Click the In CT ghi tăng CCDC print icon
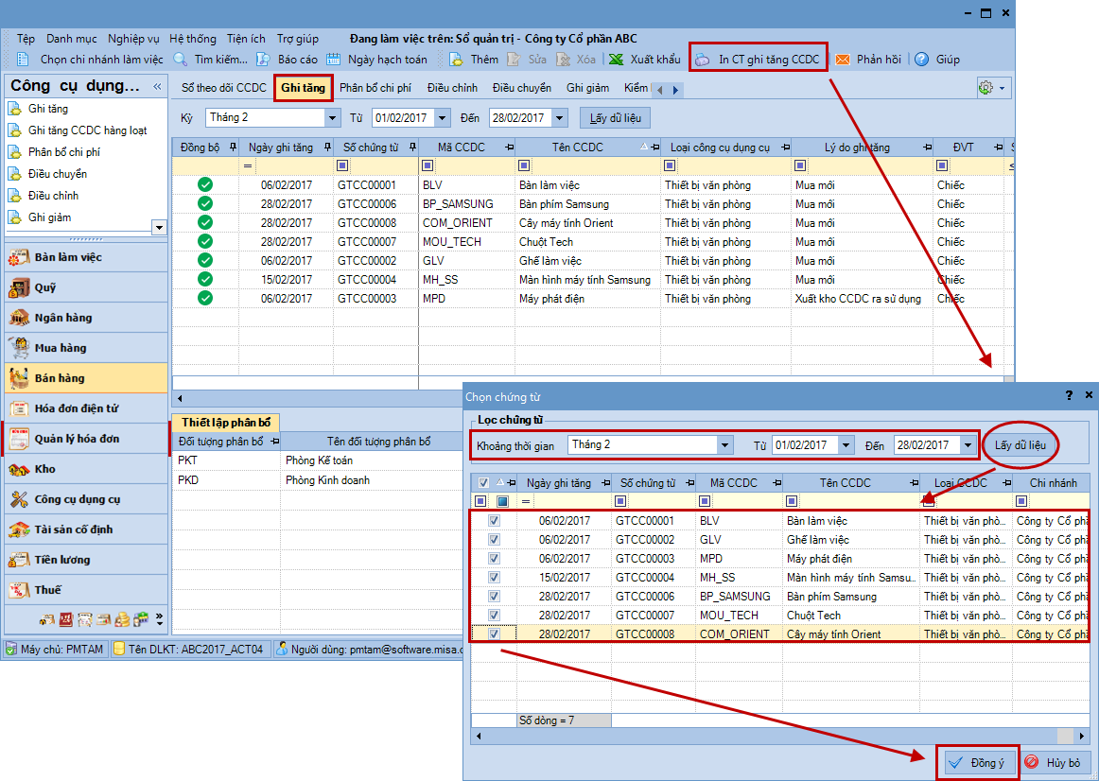Image resolution: width=1099 pixels, height=781 pixels. 703,60
